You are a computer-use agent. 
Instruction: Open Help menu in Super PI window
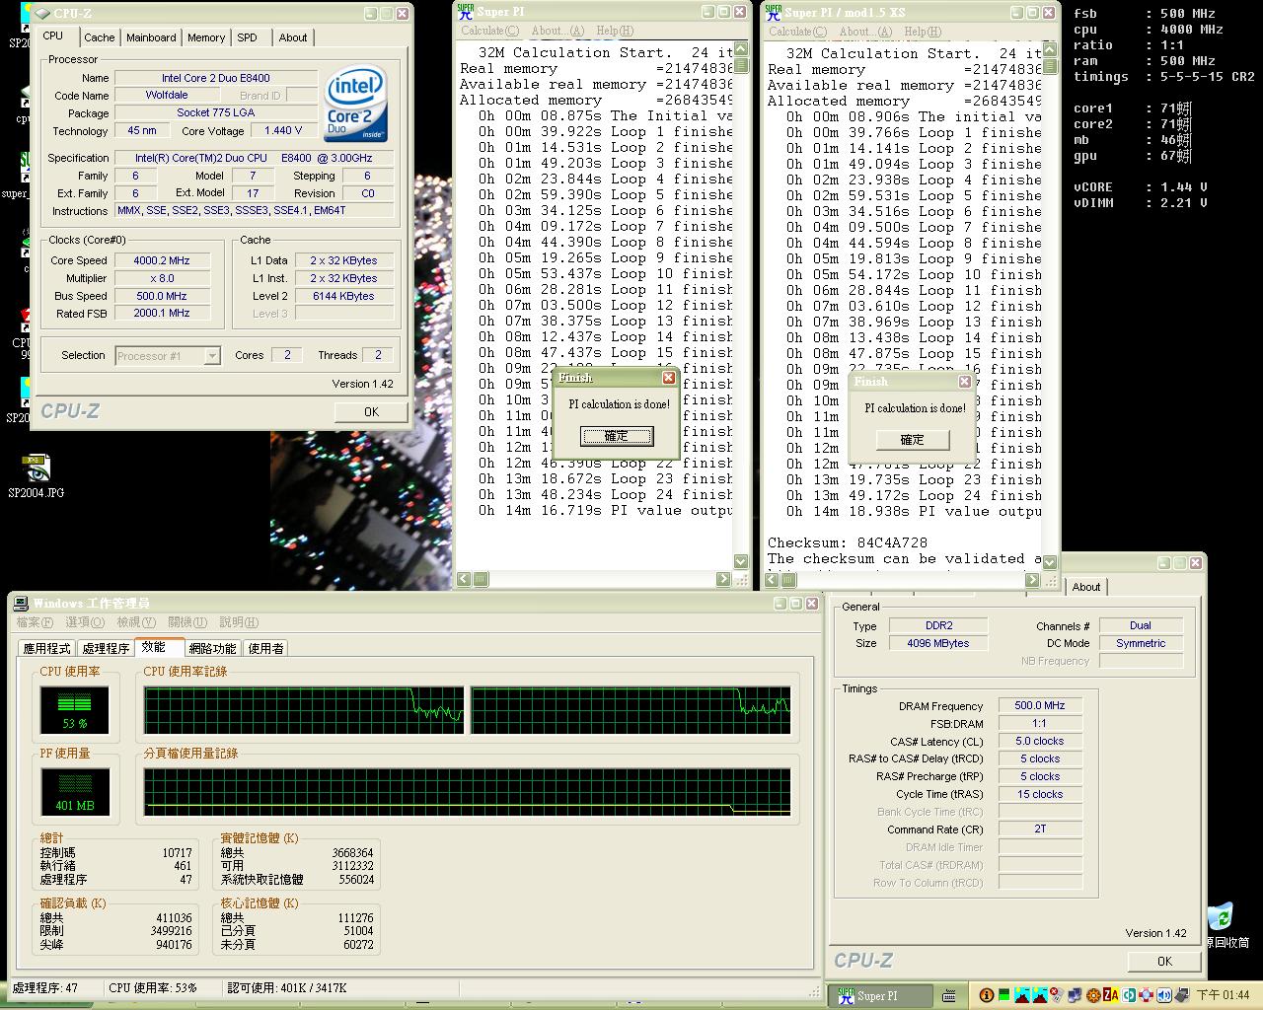point(615,31)
